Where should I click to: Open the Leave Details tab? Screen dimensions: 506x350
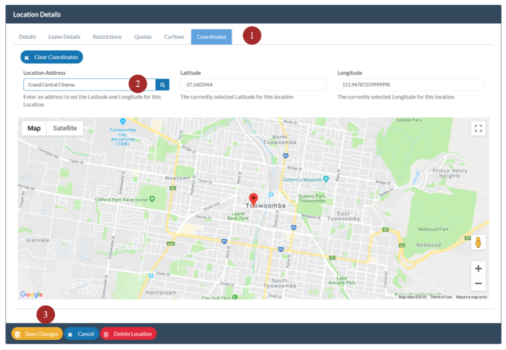[64, 37]
